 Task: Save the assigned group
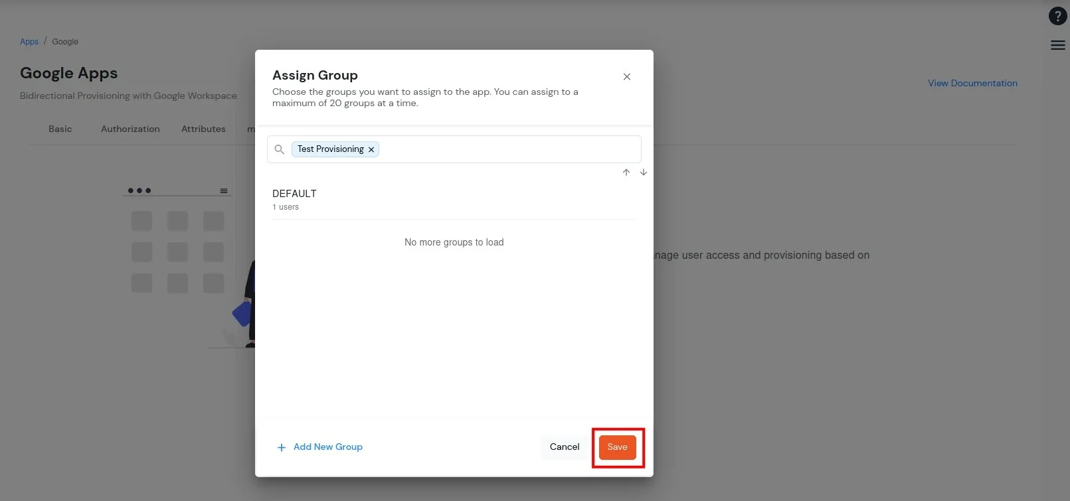(618, 447)
